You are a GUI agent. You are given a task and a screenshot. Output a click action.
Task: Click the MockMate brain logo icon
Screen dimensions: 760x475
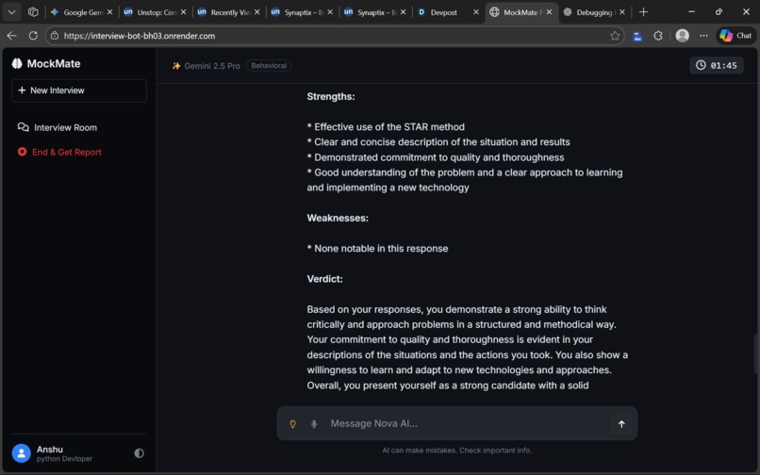coord(17,63)
